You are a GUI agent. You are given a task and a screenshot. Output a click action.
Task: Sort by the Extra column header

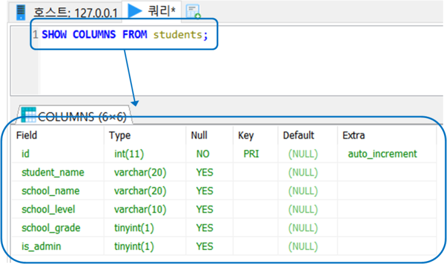[387, 135]
